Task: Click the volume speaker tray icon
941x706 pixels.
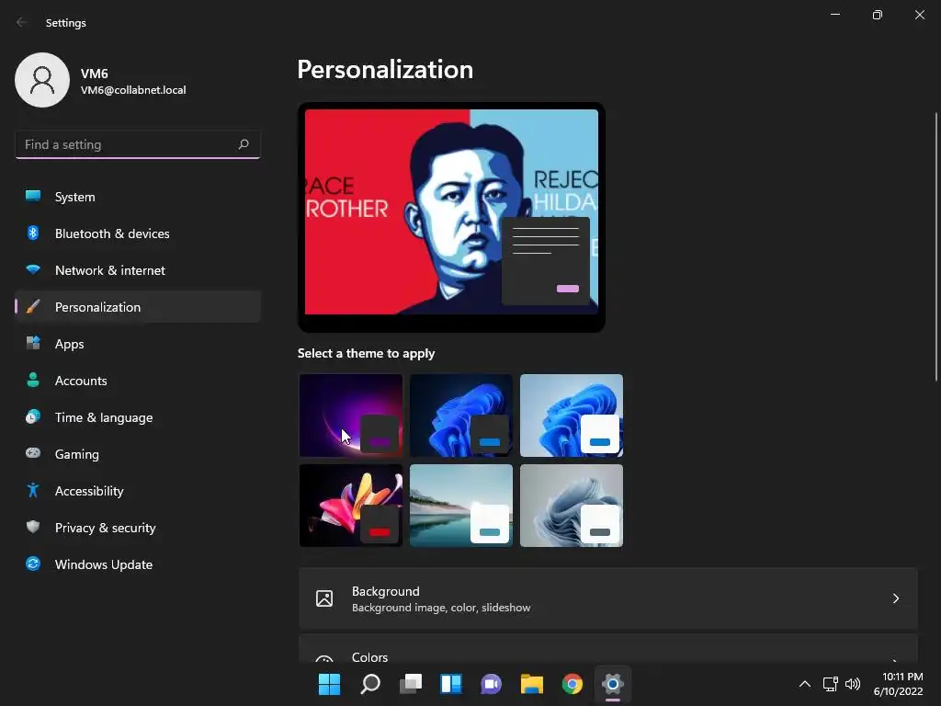Action: (852, 684)
